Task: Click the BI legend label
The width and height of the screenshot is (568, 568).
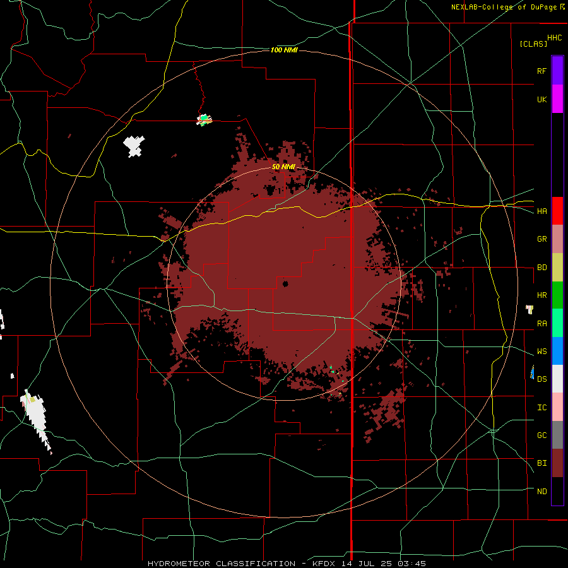Action: pyautogui.click(x=541, y=463)
